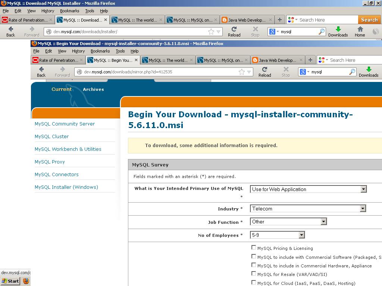This screenshot has height=286, width=382.
Task: Close 'MySQL :: Begin You...' tab
Action: tap(136, 60)
